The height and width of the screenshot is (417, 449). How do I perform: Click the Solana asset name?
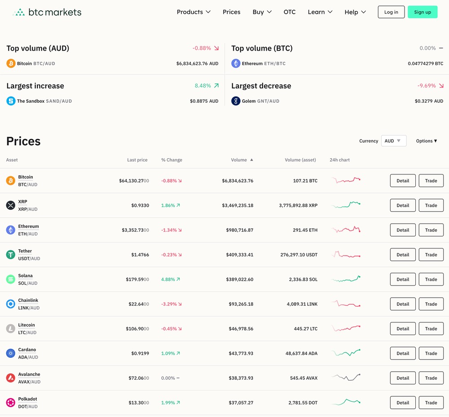(26, 275)
